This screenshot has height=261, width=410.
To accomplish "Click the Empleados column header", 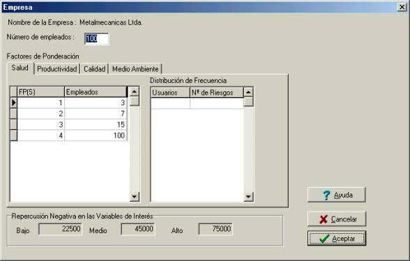I will (x=96, y=92).
